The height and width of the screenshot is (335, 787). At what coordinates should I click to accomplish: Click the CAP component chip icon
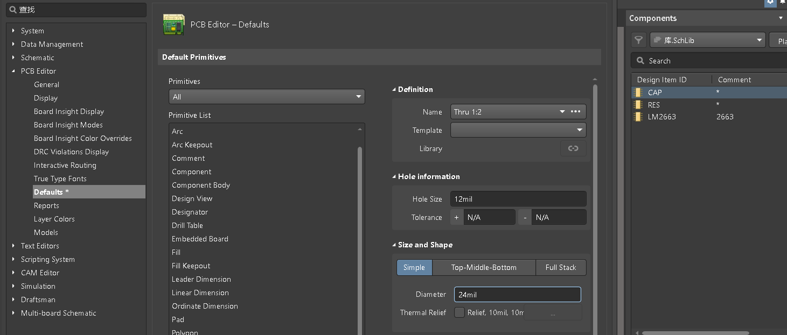click(639, 92)
